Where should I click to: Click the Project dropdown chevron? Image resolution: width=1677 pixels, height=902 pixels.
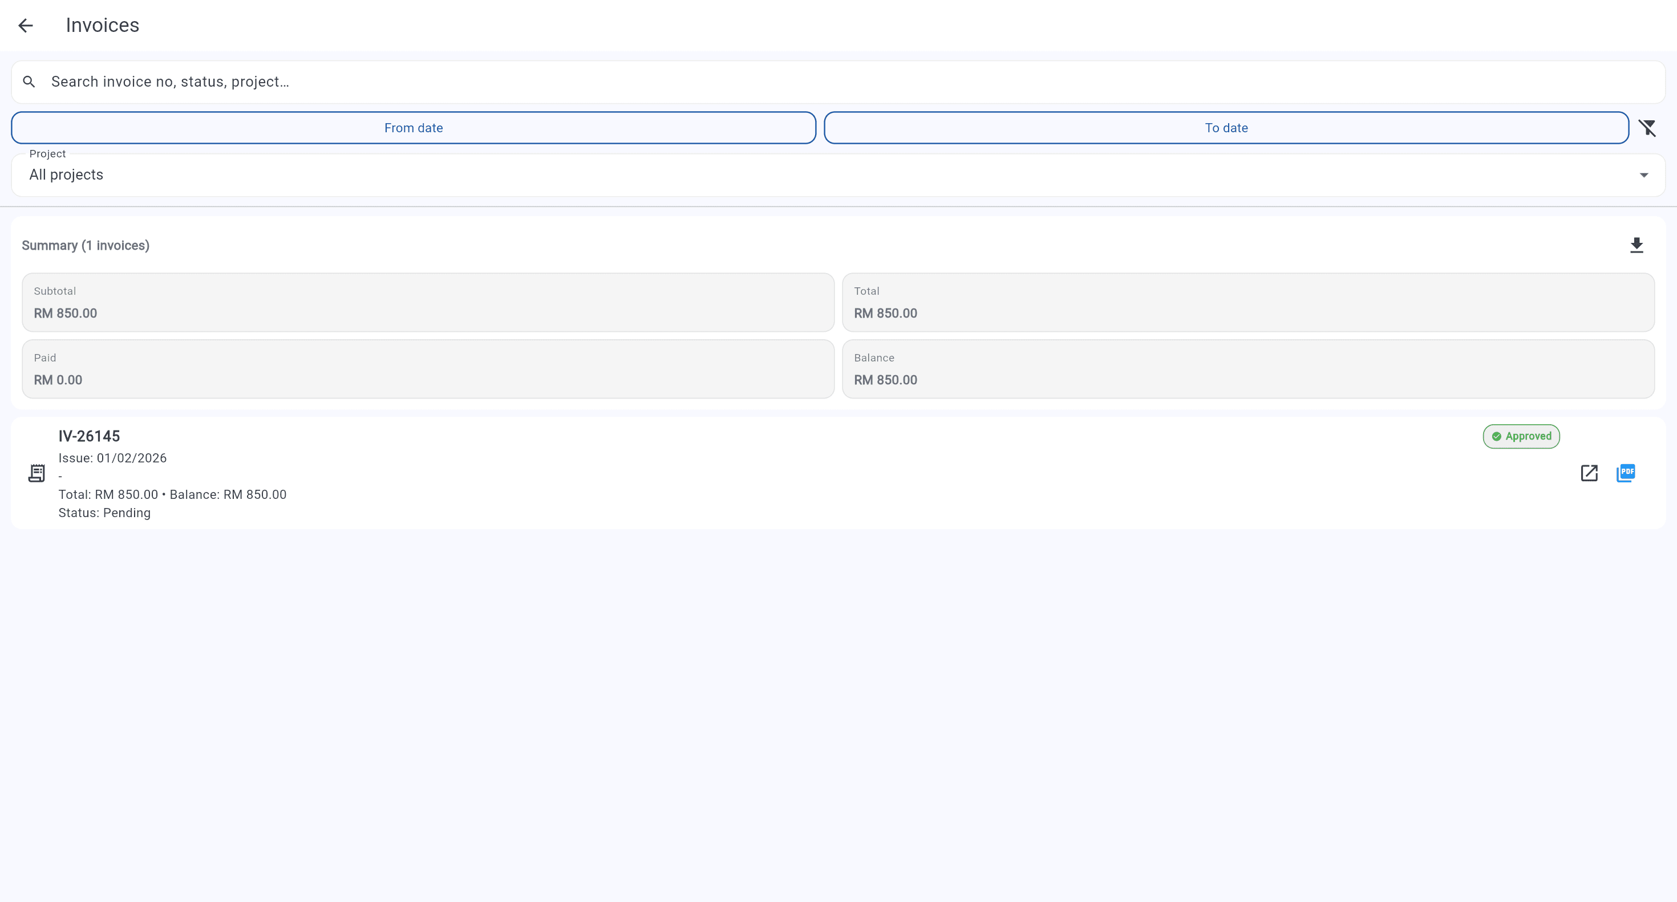pos(1644,174)
